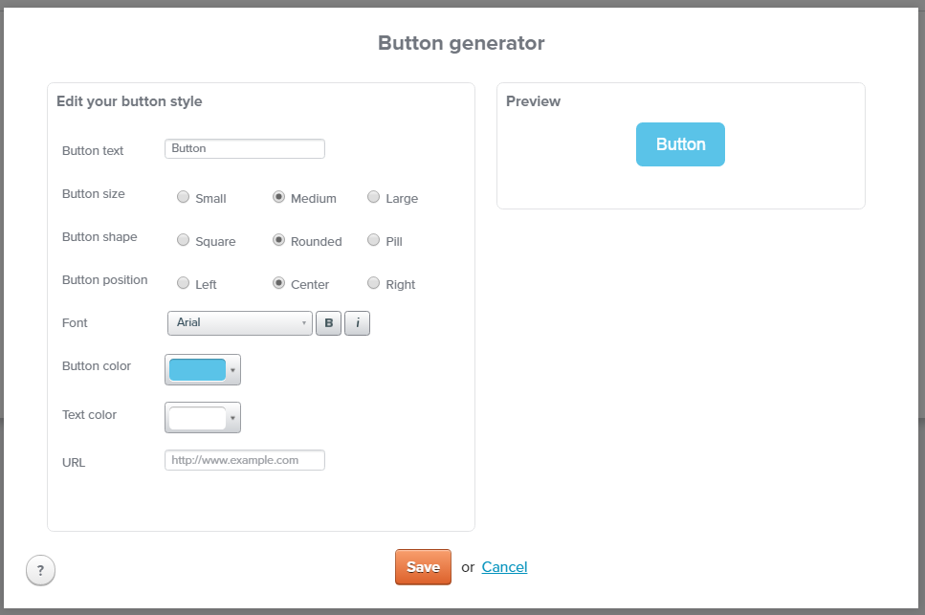925x615 pixels.
Task: Select the Square button shape
Action: point(183,240)
